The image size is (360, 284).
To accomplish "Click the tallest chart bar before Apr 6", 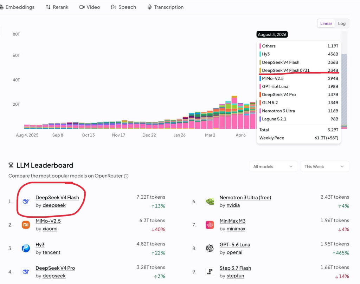I will 234,112.
